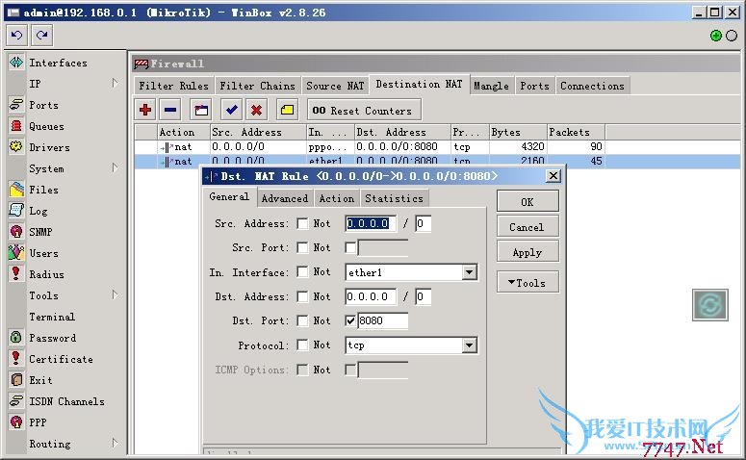
Task: Open Radius in the sidebar
Action: 46,274
